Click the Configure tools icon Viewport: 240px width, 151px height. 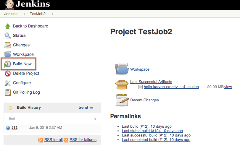pos(7,83)
